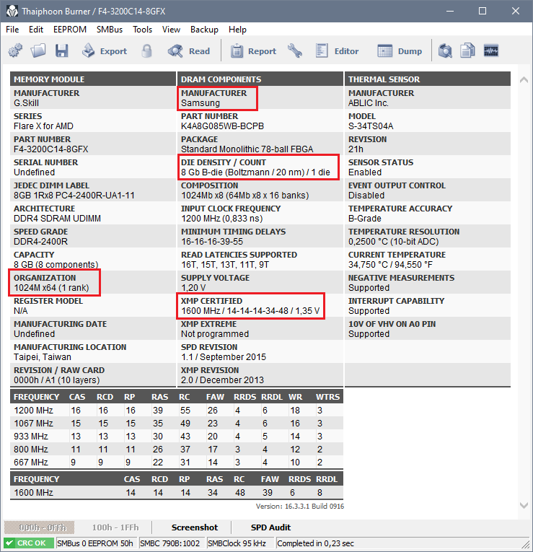
Task: Click the Flare X for AMD series value
Action: pyautogui.click(x=43, y=126)
